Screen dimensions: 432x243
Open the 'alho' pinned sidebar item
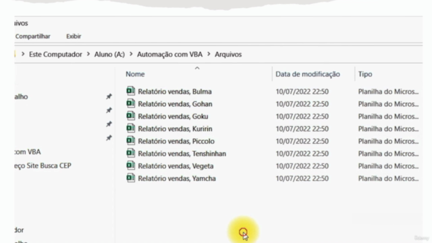[x=21, y=97]
